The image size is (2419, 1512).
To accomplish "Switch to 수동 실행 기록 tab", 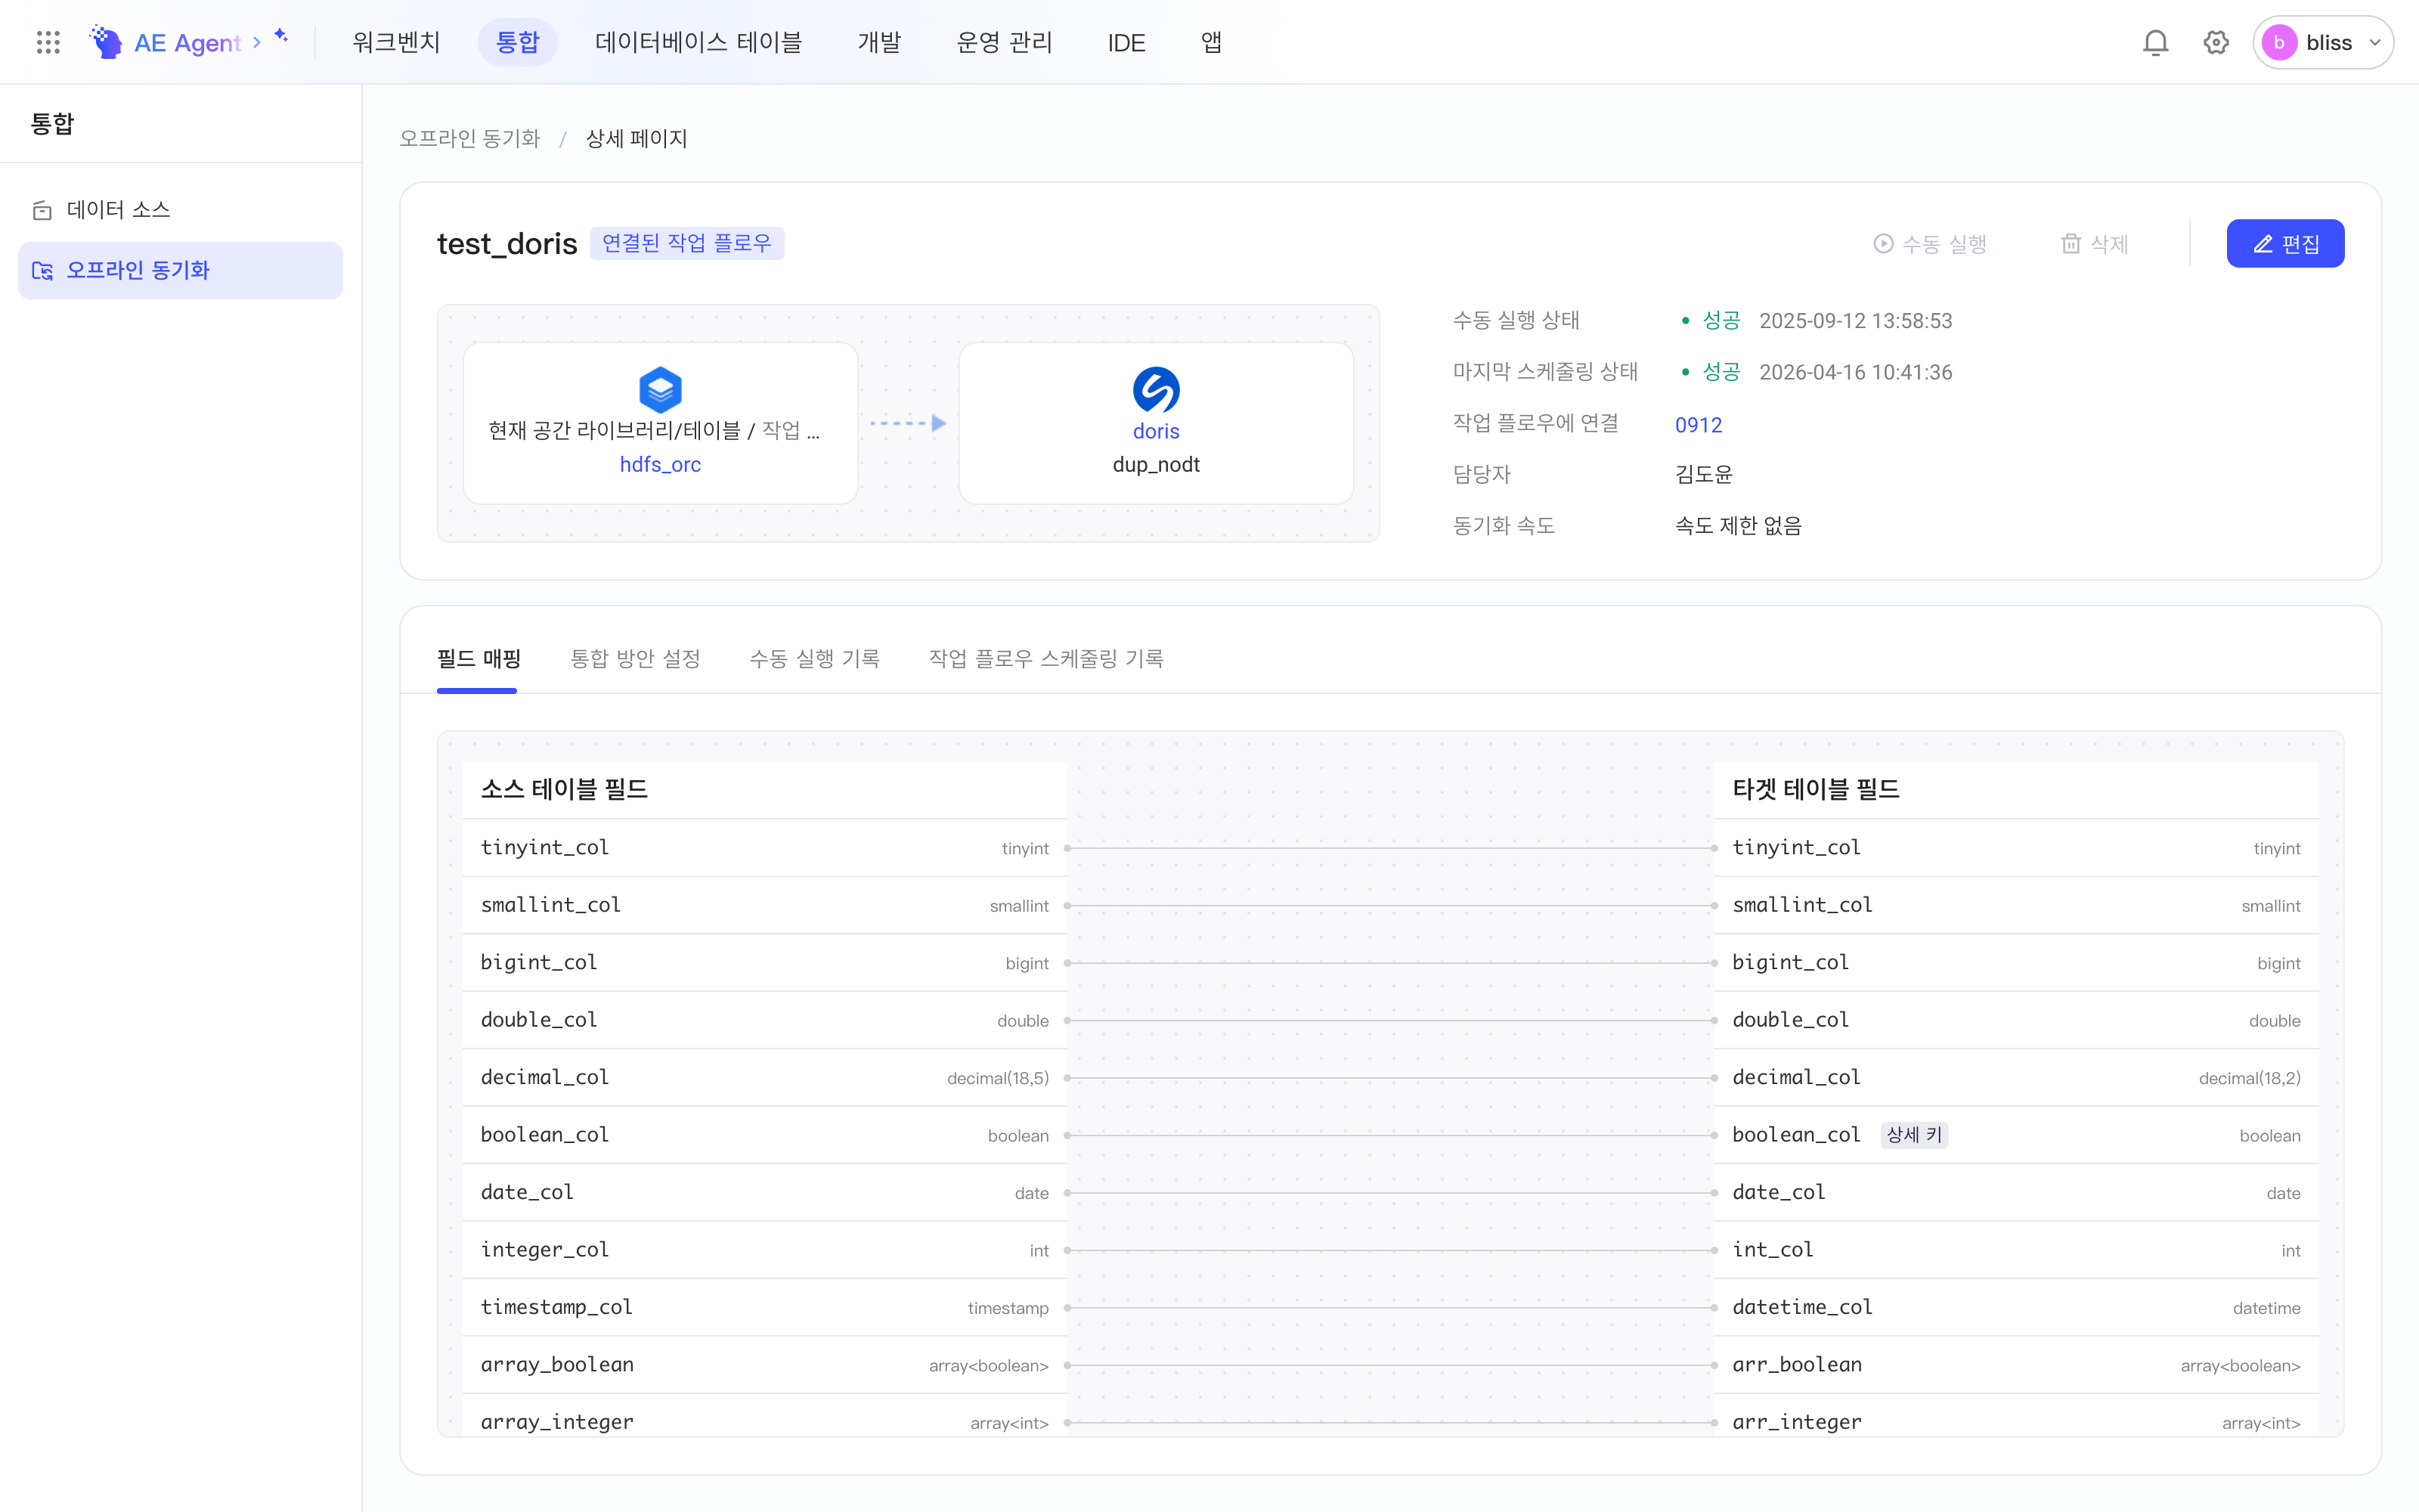I will pyautogui.click(x=815, y=658).
